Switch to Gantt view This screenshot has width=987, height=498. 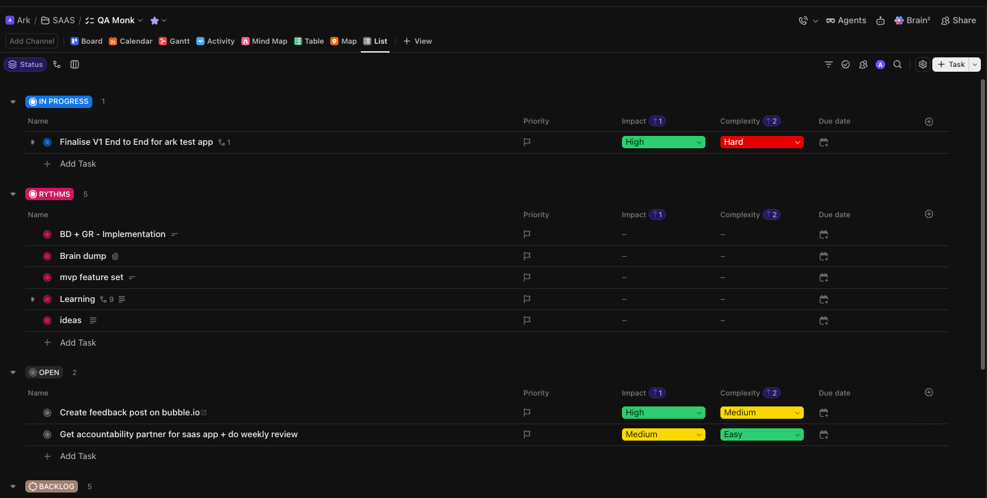click(174, 41)
